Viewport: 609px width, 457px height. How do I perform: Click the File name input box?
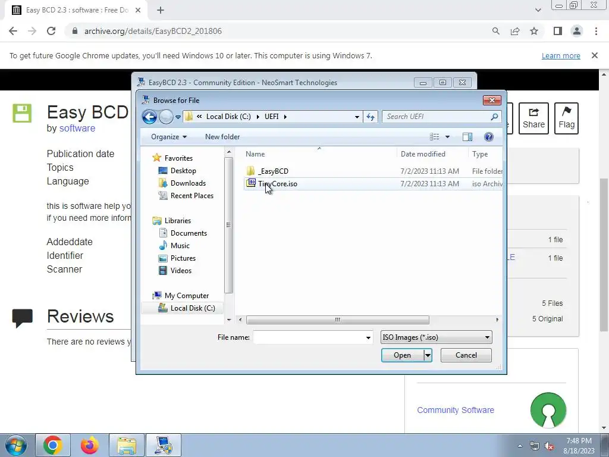click(309, 337)
